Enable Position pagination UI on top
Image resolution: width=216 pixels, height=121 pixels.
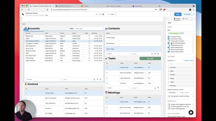tap(169, 107)
